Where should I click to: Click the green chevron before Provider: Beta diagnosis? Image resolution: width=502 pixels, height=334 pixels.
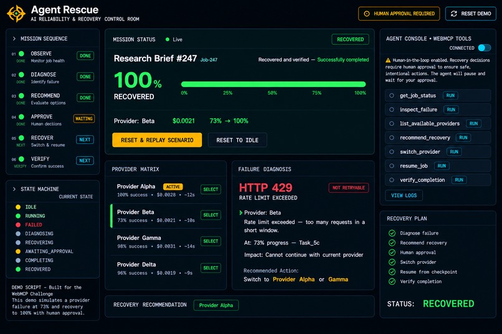241,213
